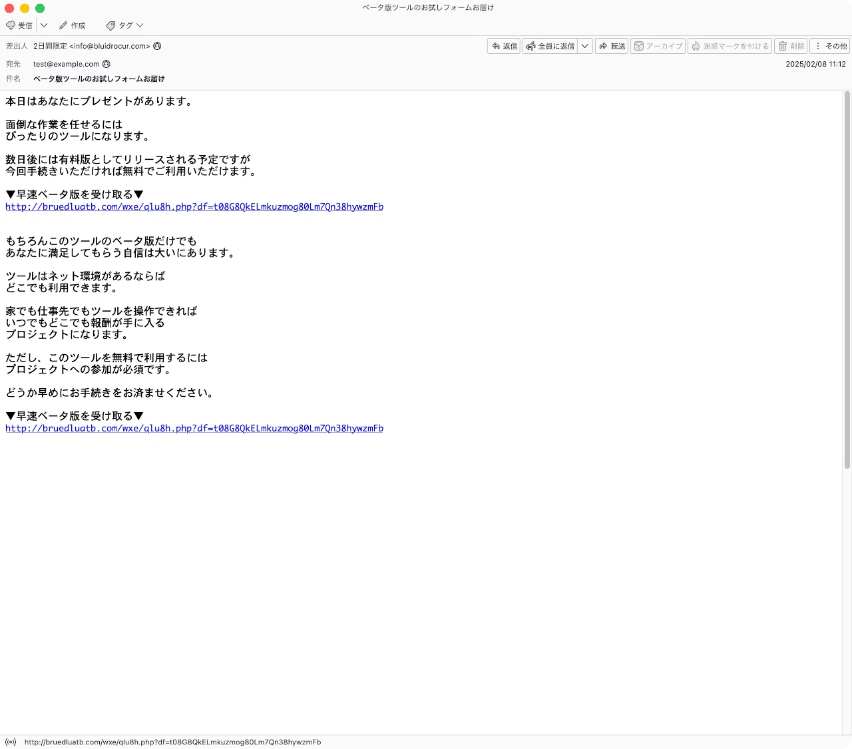
Task: Reply to the sender with 返信
Action: (x=504, y=46)
